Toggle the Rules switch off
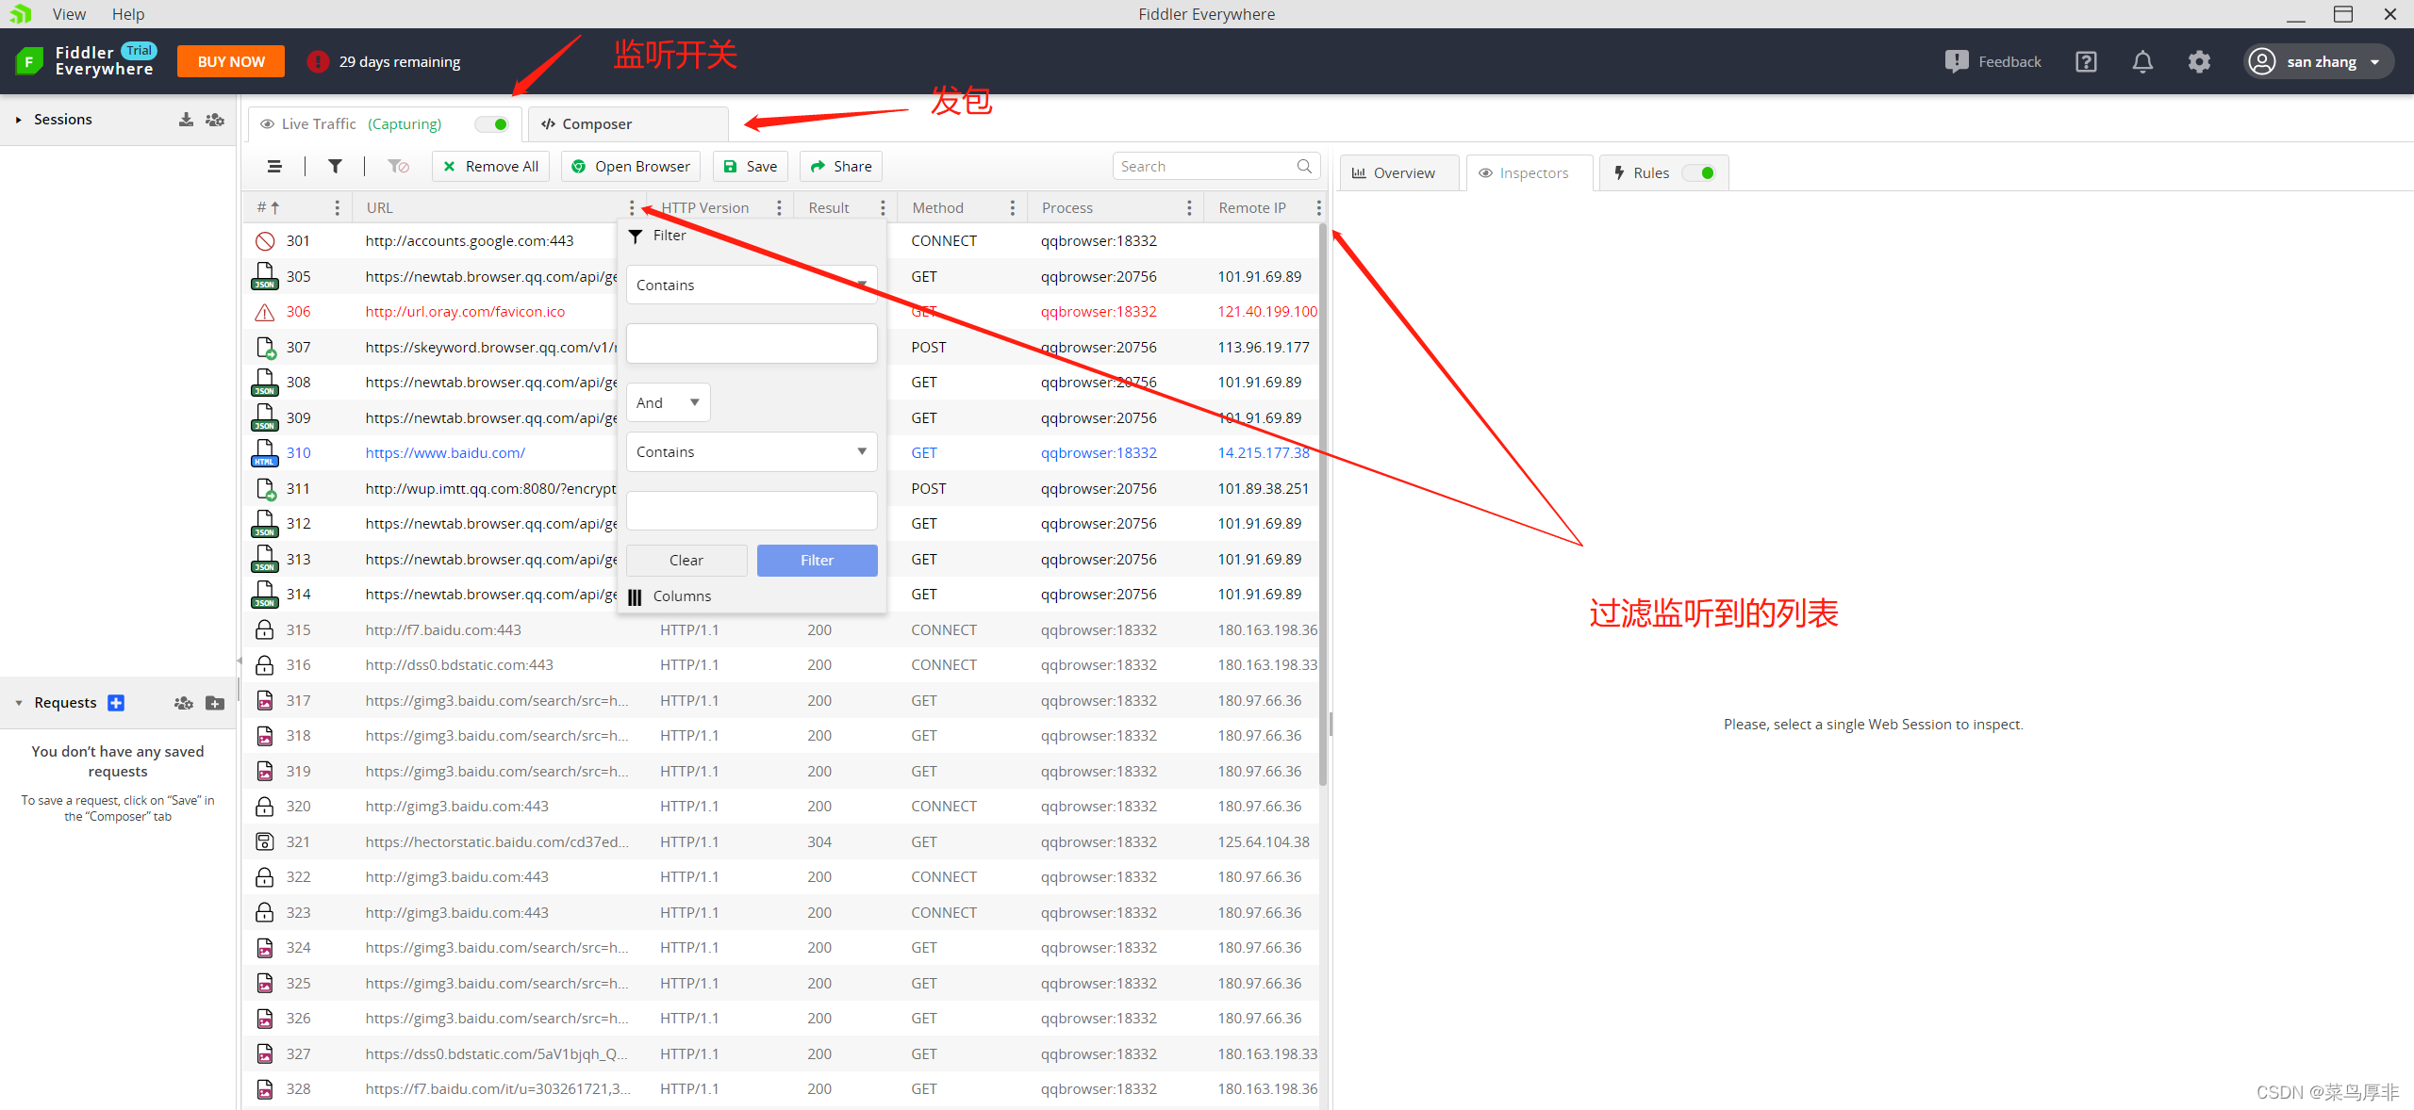The image size is (2414, 1110). pos(1699,173)
